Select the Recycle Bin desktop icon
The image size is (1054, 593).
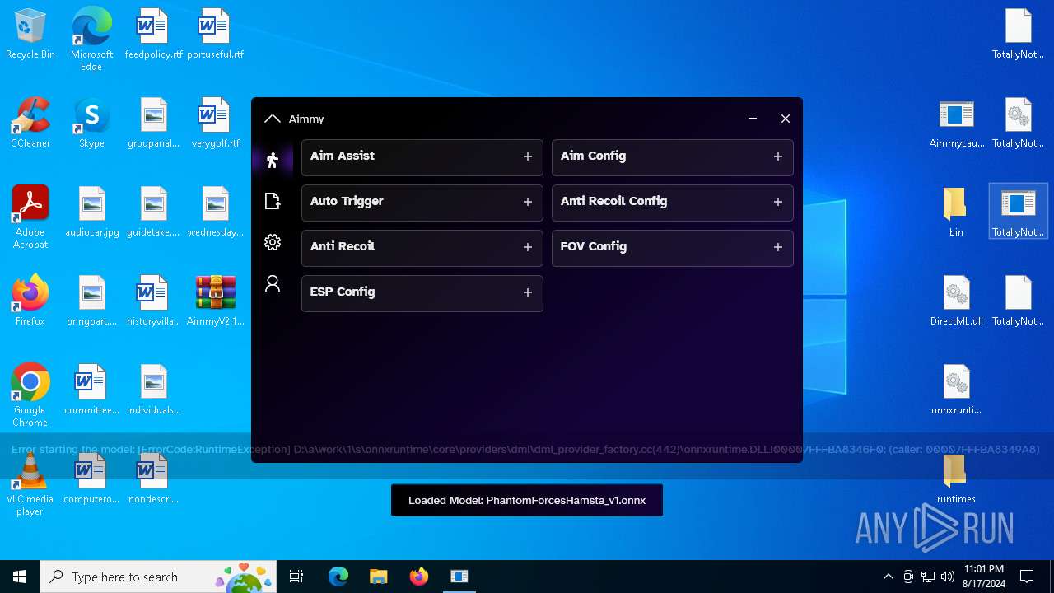(x=30, y=35)
